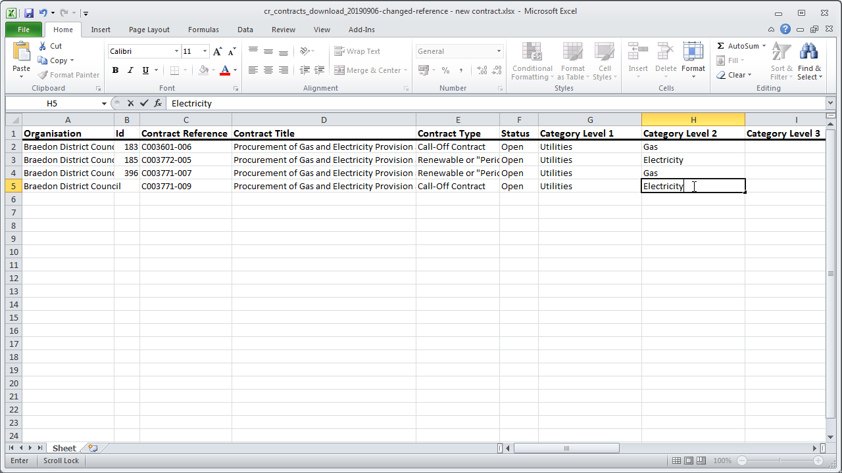Select the Sheet worksheet tab

tap(64, 448)
